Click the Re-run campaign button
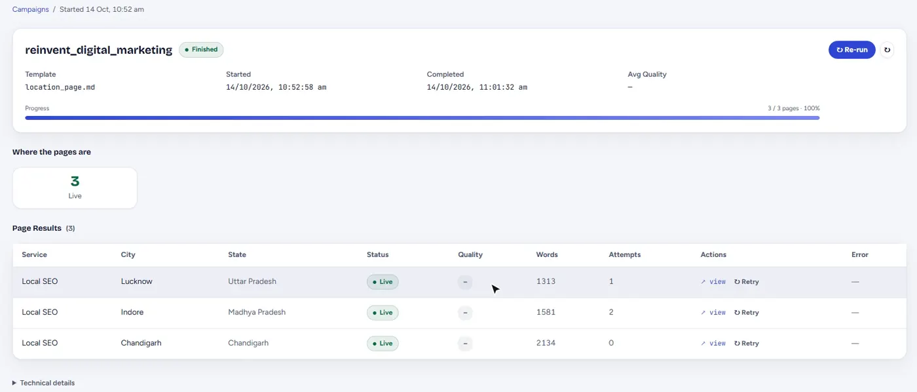The image size is (917, 392). coord(851,50)
